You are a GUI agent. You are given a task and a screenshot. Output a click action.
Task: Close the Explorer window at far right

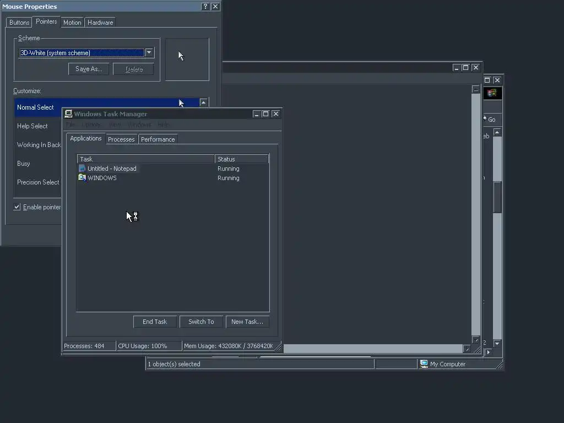pyautogui.click(x=497, y=80)
